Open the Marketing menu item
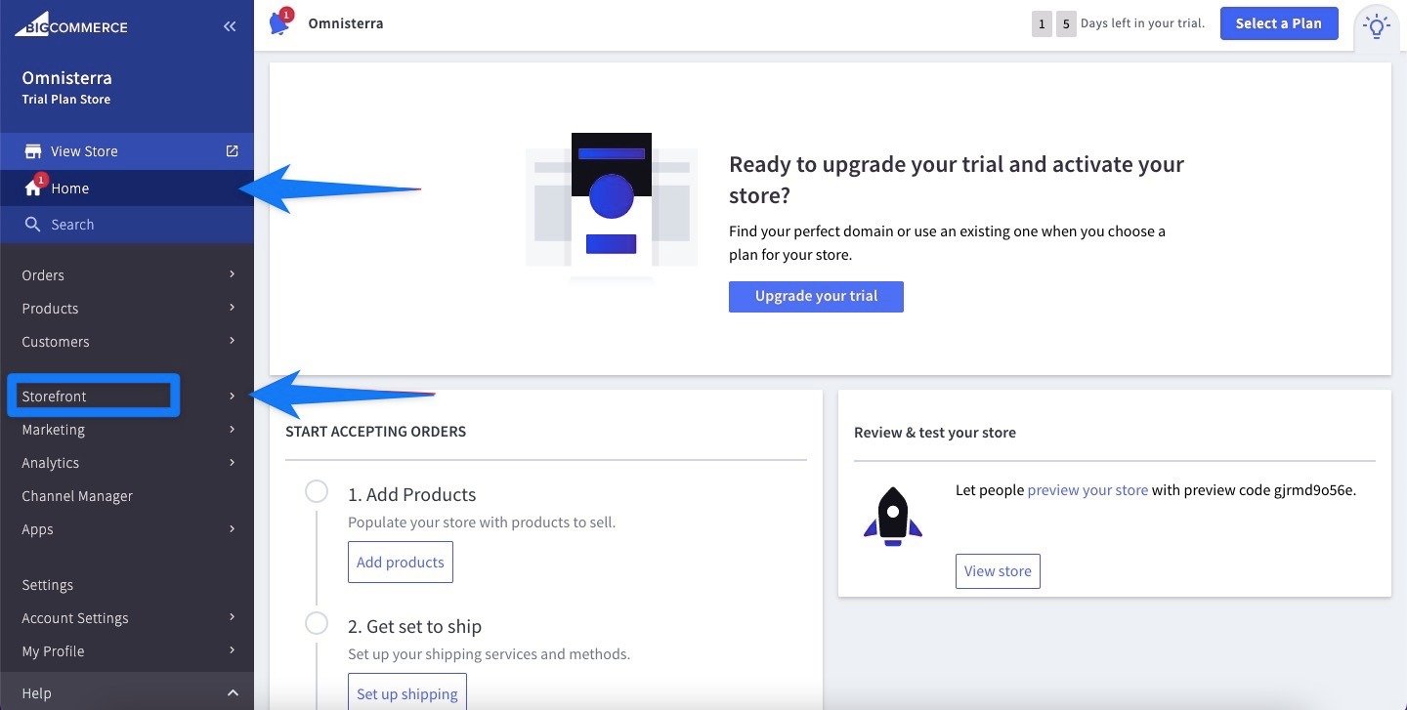Image resolution: width=1407 pixels, height=710 pixels. point(127,430)
